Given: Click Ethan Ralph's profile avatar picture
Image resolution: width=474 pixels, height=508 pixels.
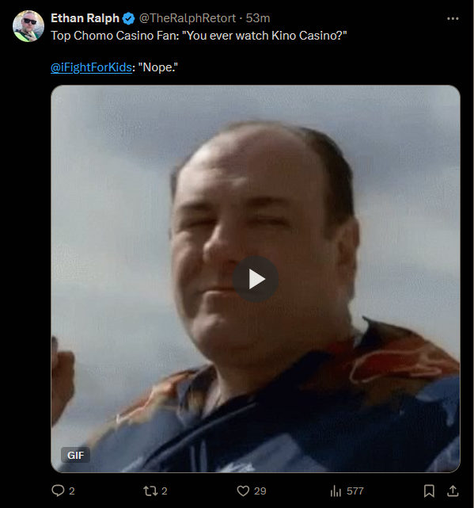Looking at the screenshot, I should pyautogui.click(x=28, y=26).
